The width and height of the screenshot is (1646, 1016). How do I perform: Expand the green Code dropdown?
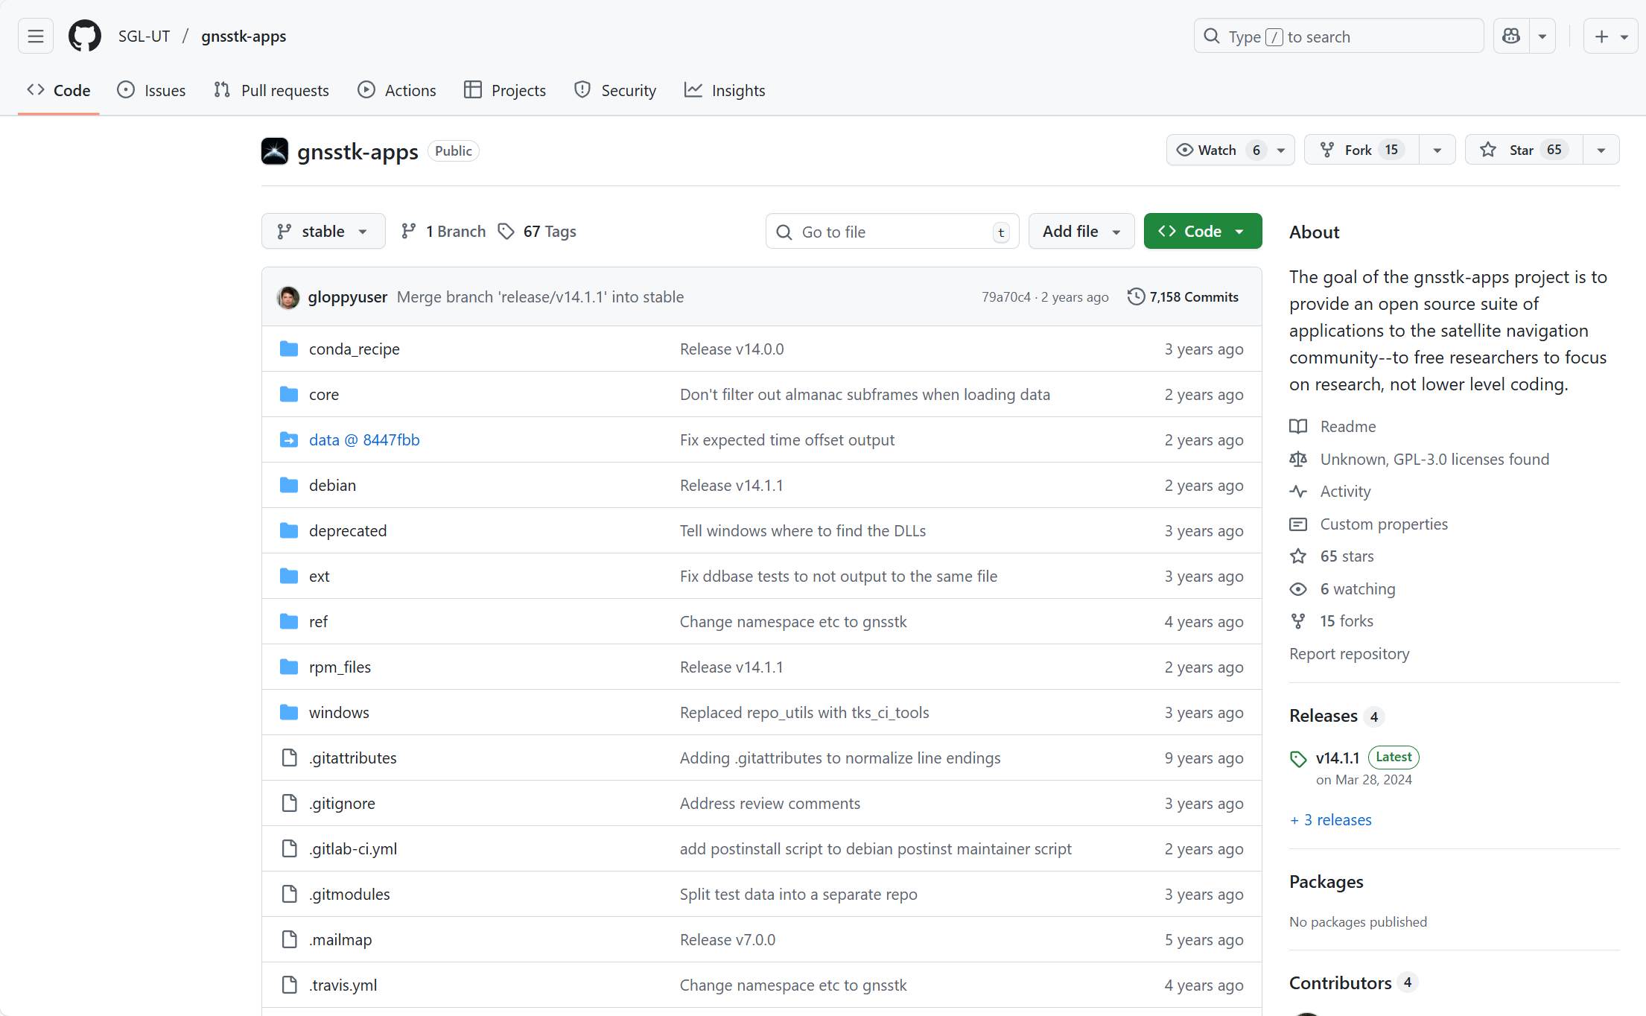coord(1202,232)
